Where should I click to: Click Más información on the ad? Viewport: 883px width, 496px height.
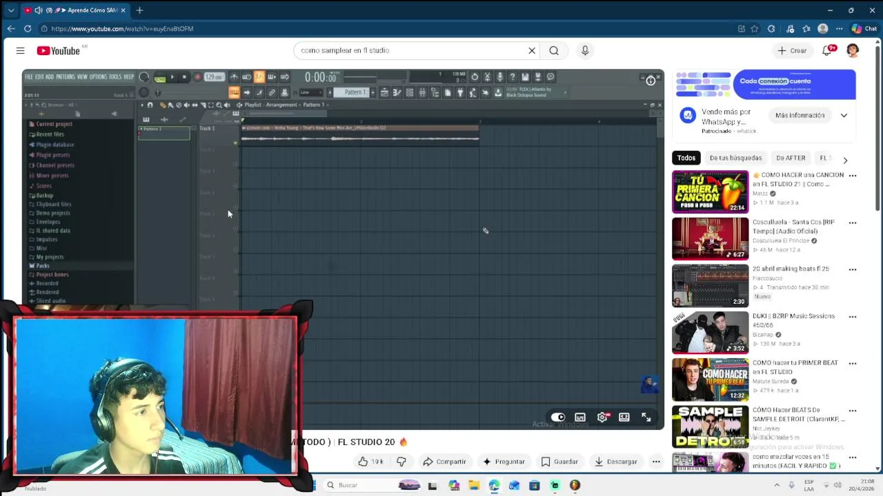click(800, 116)
